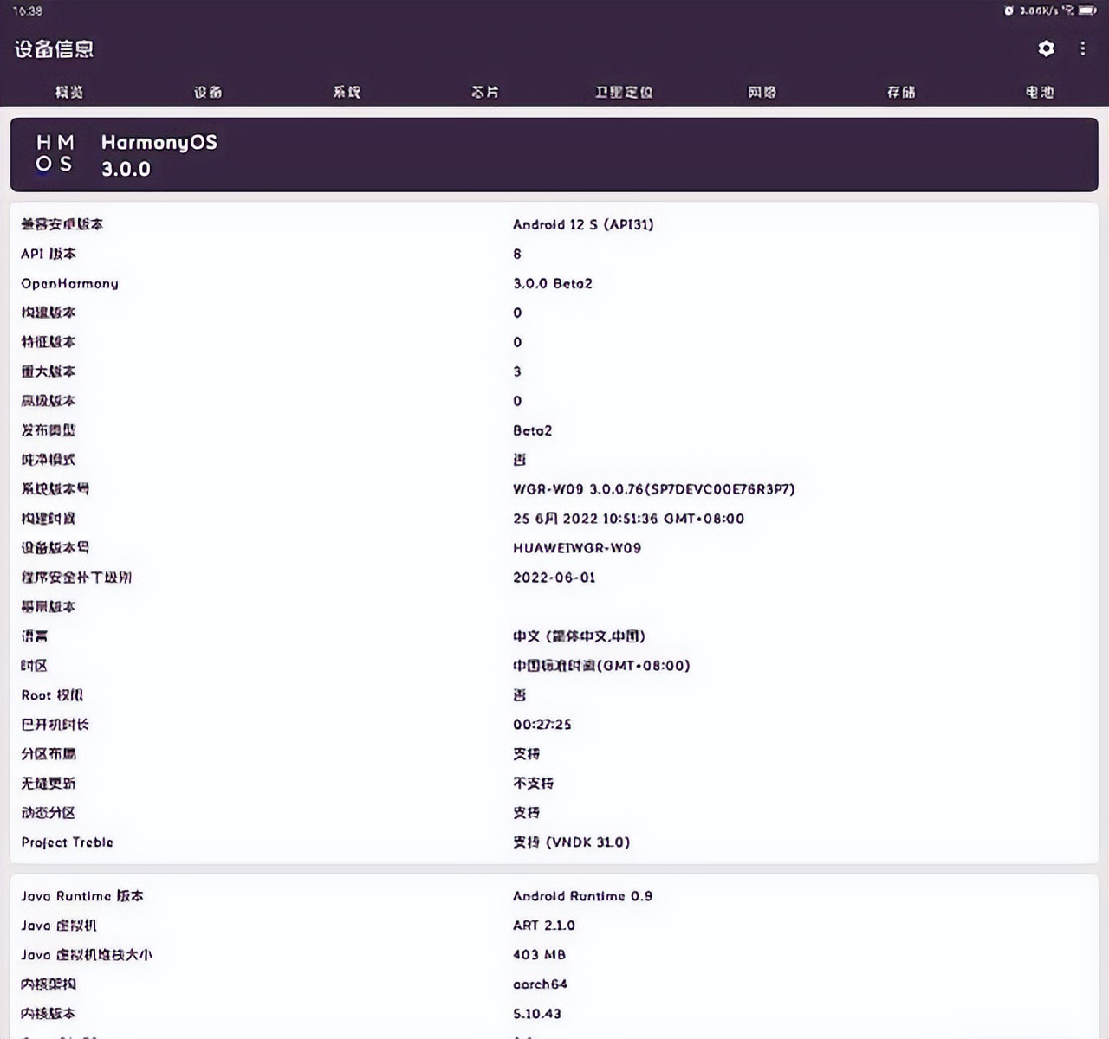
Task: Open the 电池 tab
Action: (1040, 92)
